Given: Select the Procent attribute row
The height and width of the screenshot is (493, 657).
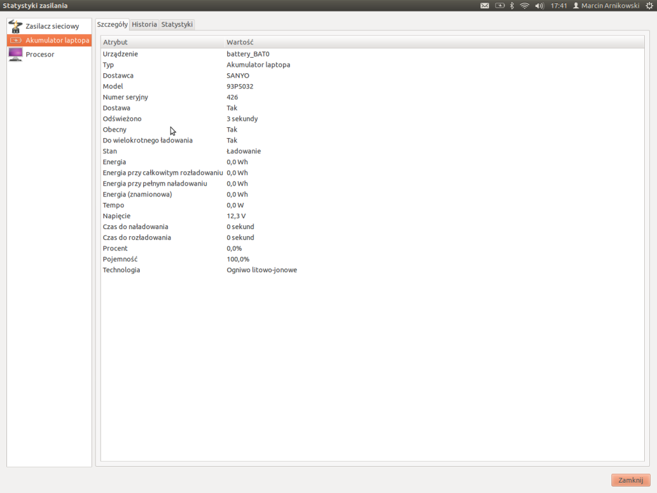Looking at the screenshot, I should (372, 248).
